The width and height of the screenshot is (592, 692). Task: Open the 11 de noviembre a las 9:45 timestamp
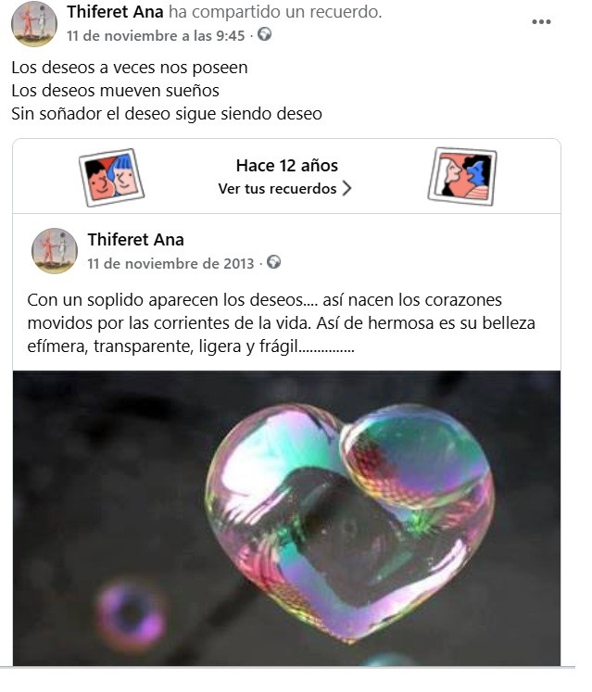click(156, 35)
